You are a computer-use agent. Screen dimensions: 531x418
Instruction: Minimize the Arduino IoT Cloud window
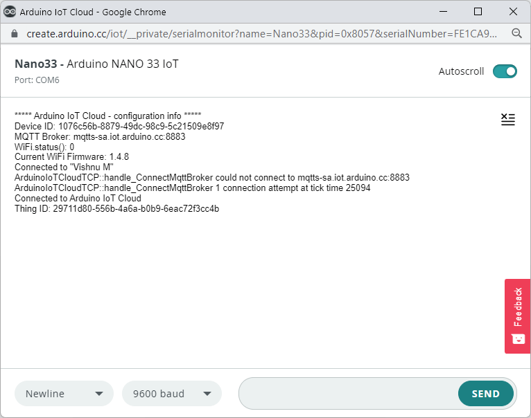443,12
